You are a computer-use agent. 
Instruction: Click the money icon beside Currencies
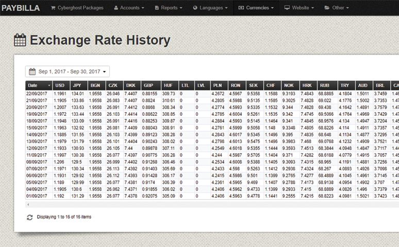241,8
